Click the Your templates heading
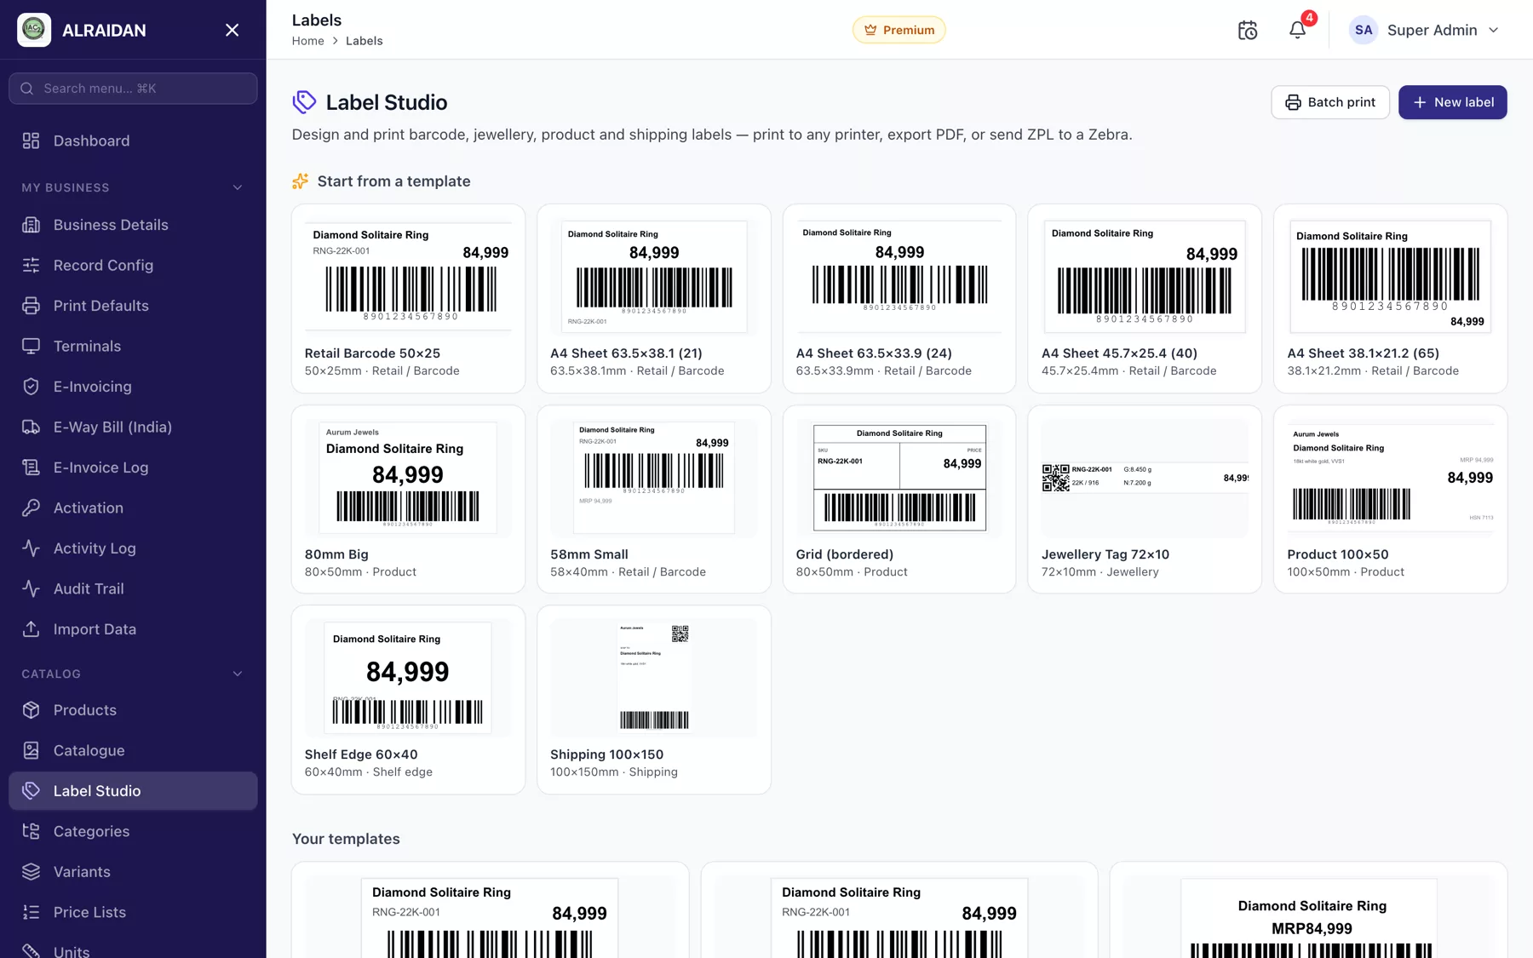Image resolution: width=1533 pixels, height=958 pixels. [x=346, y=839]
